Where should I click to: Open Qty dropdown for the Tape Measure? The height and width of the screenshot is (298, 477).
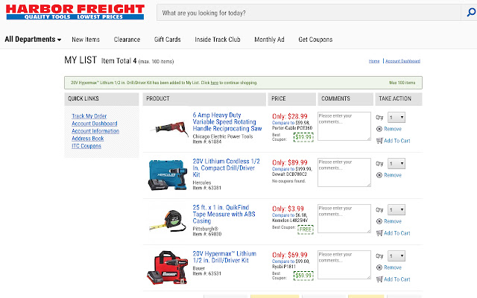pos(397,209)
